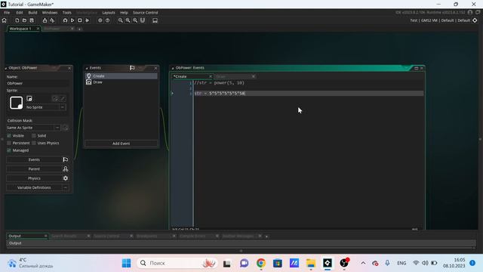Open the Layouts menu
The width and height of the screenshot is (483, 272).
pyautogui.click(x=109, y=13)
